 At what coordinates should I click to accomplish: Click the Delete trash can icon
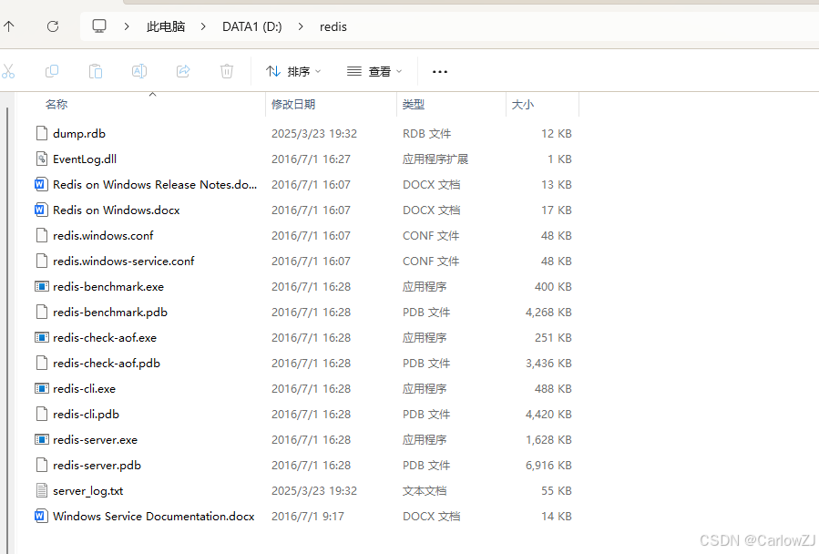pos(227,71)
